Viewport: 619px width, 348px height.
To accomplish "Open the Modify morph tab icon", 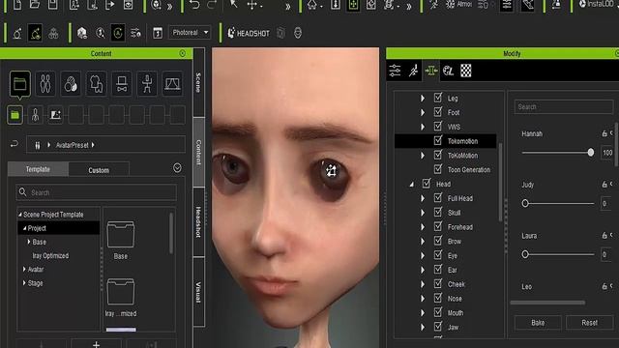I will tap(431, 71).
